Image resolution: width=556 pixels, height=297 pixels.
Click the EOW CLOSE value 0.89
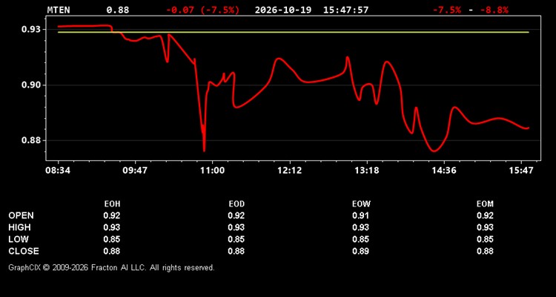(360, 251)
